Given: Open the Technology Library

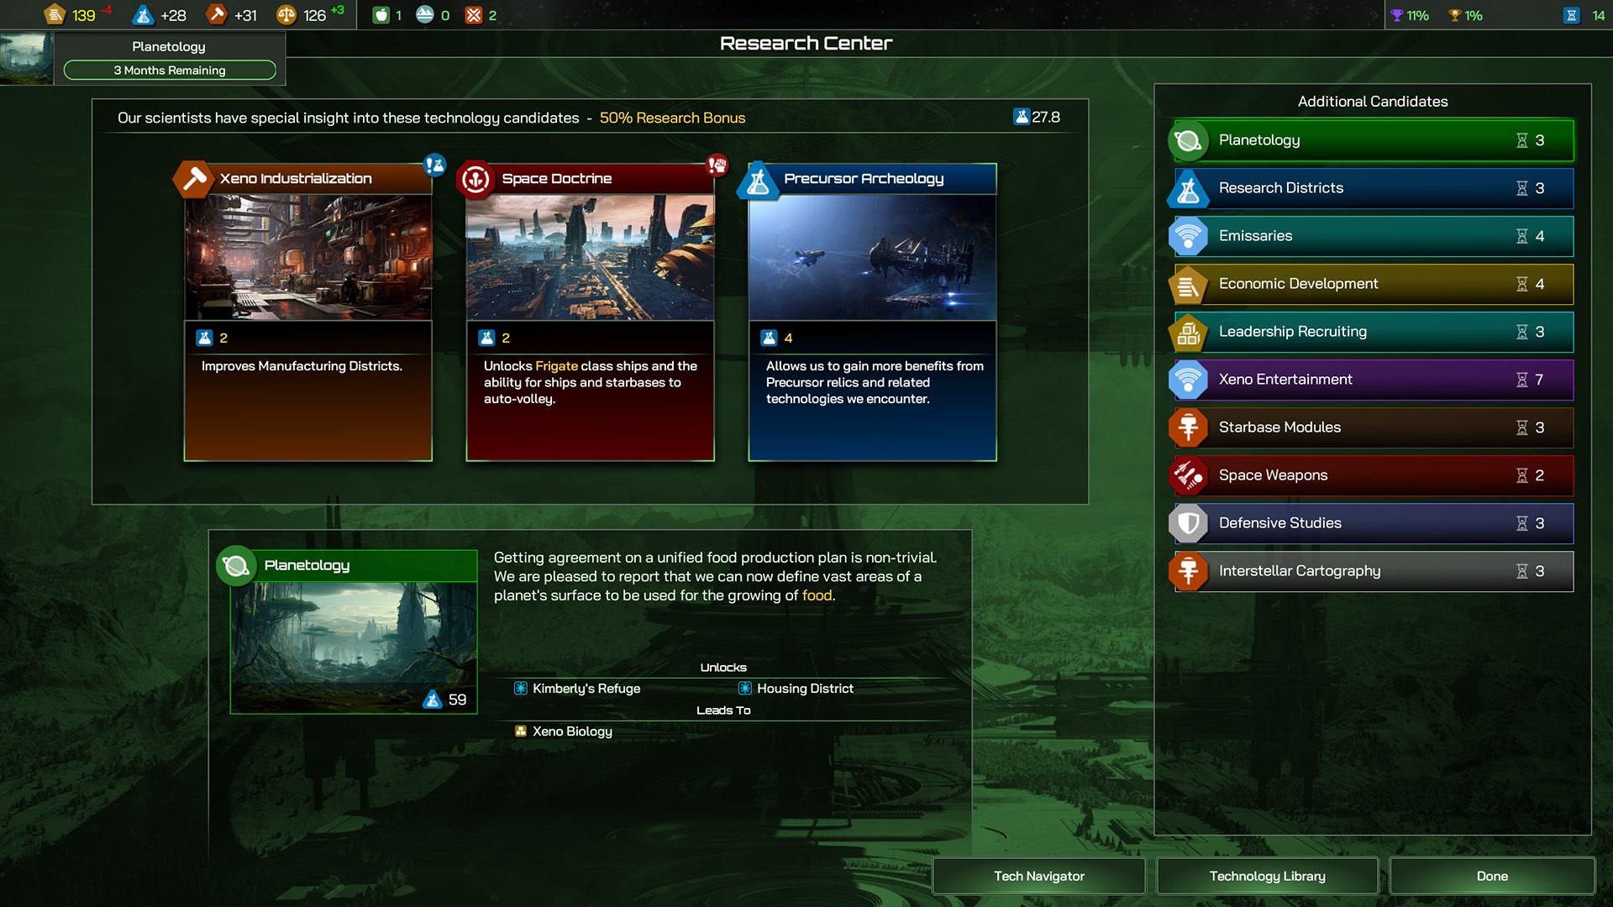Looking at the screenshot, I should click(1267, 876).
